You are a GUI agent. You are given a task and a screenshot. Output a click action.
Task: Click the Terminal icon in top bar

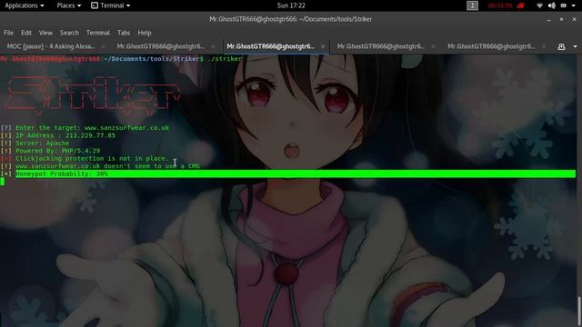(x=95, y=5)
